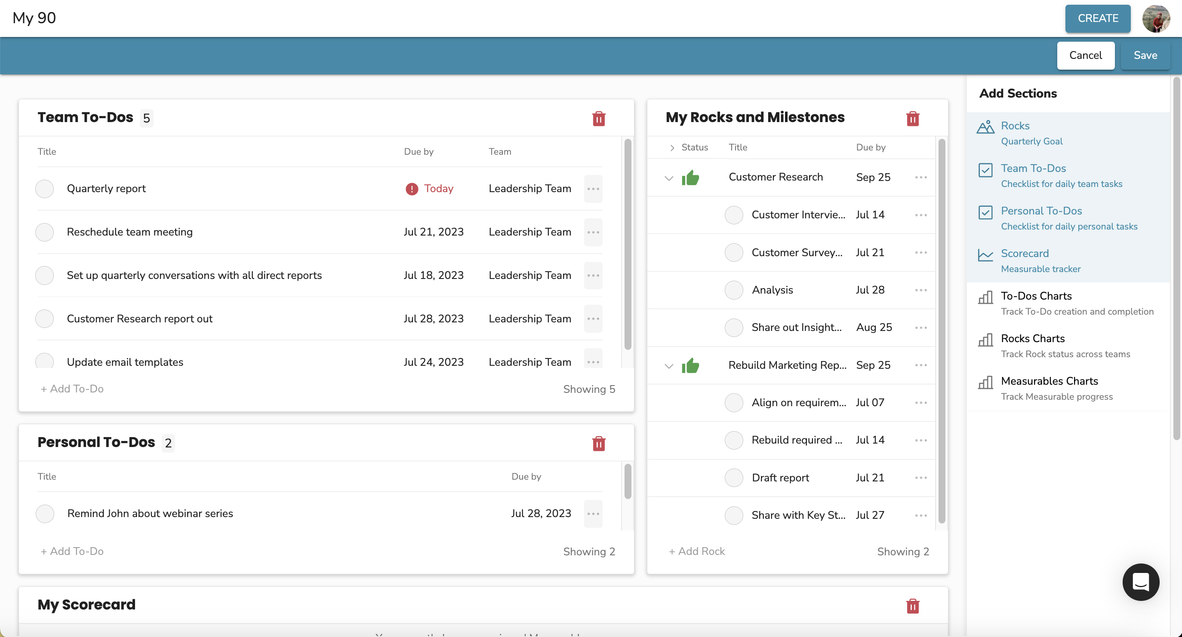The height and width of the screenshot is (637, 1182).
Task: Toggle the Customer Research rock status thumbs-up
Action: pyautogui.click(x=689, y=177)
